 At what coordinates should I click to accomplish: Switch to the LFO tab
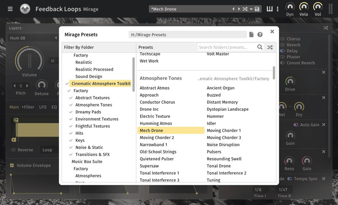point(43,107)
